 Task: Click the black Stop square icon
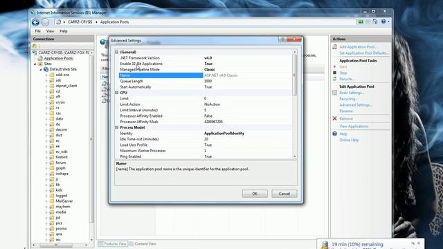click(335, 73)
